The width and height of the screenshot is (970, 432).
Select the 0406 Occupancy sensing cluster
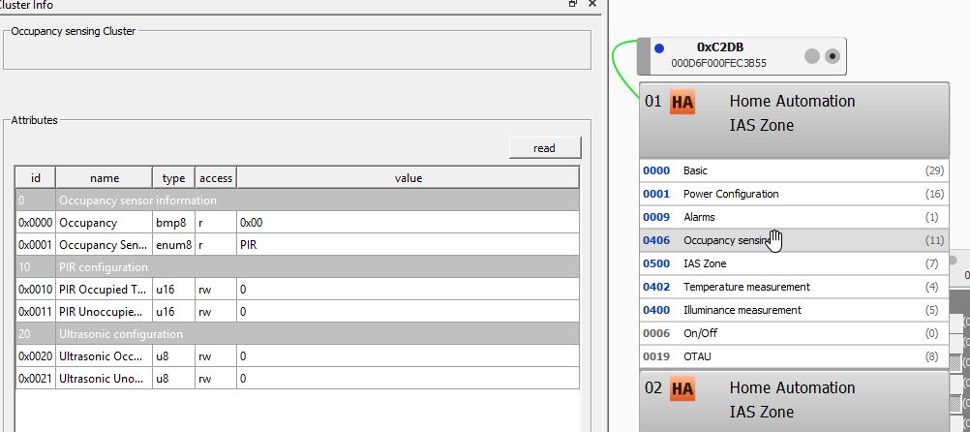pos(794,240)
